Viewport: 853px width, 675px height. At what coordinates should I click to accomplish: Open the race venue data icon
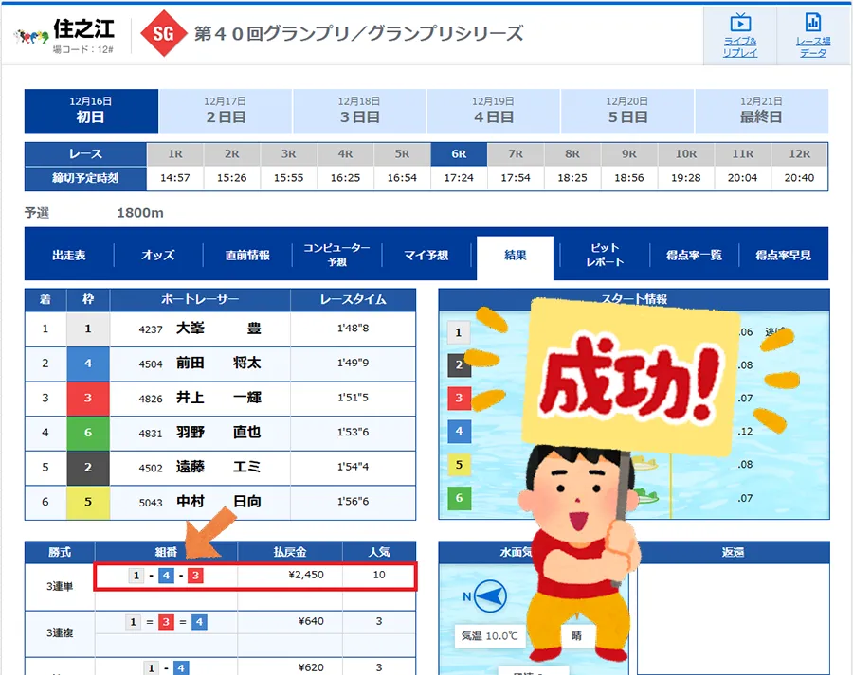(x=812, y=35)
